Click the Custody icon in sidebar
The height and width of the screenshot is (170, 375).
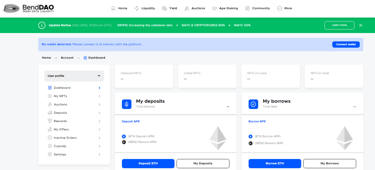point(50,146)
